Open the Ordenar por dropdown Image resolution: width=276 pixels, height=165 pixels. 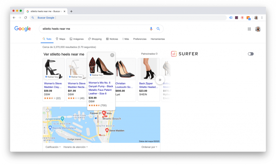[x=149, y=147]
